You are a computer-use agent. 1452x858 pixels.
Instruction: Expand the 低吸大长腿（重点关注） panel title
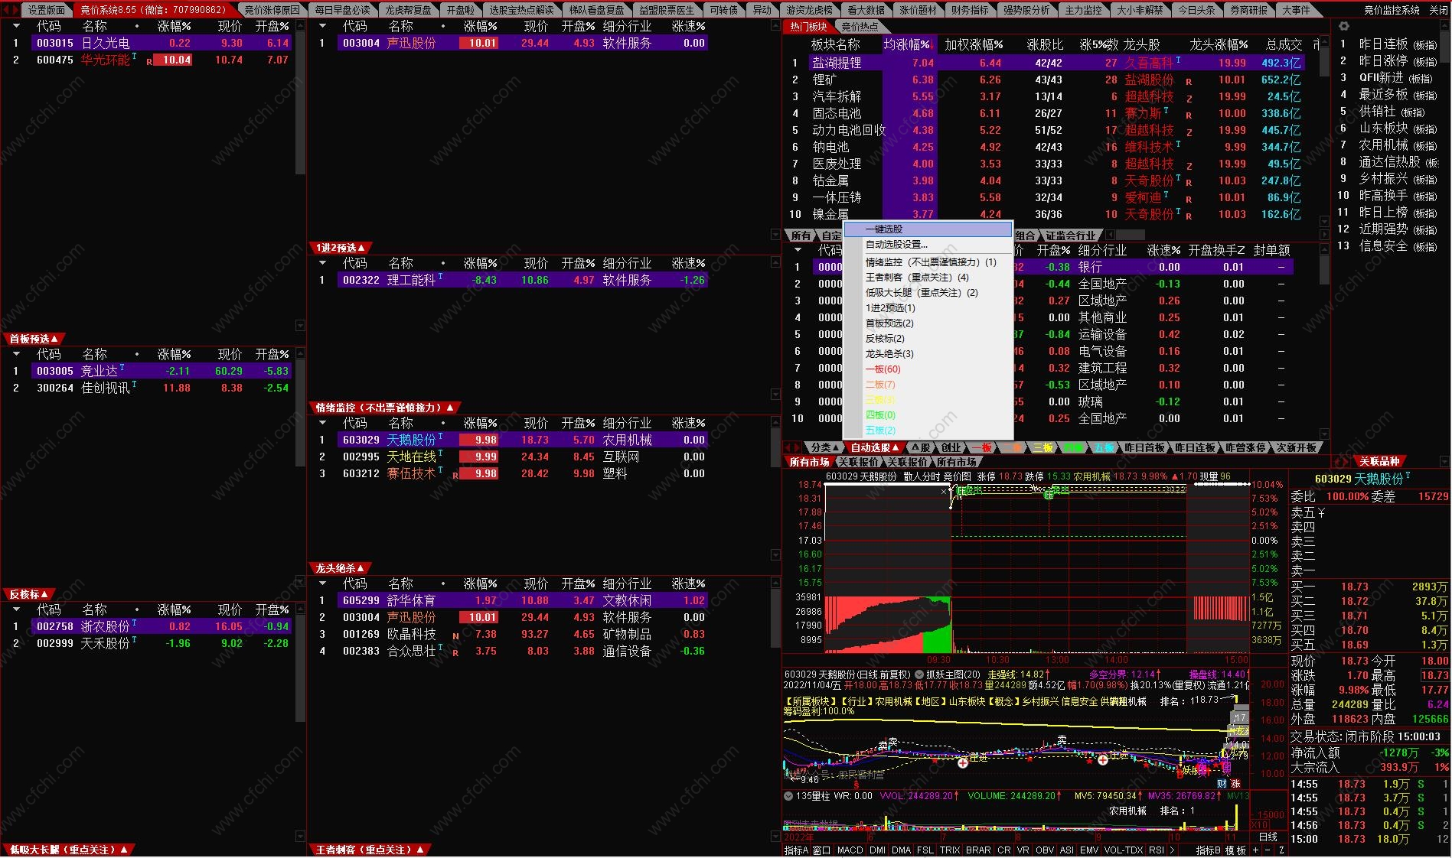point(67,850)
